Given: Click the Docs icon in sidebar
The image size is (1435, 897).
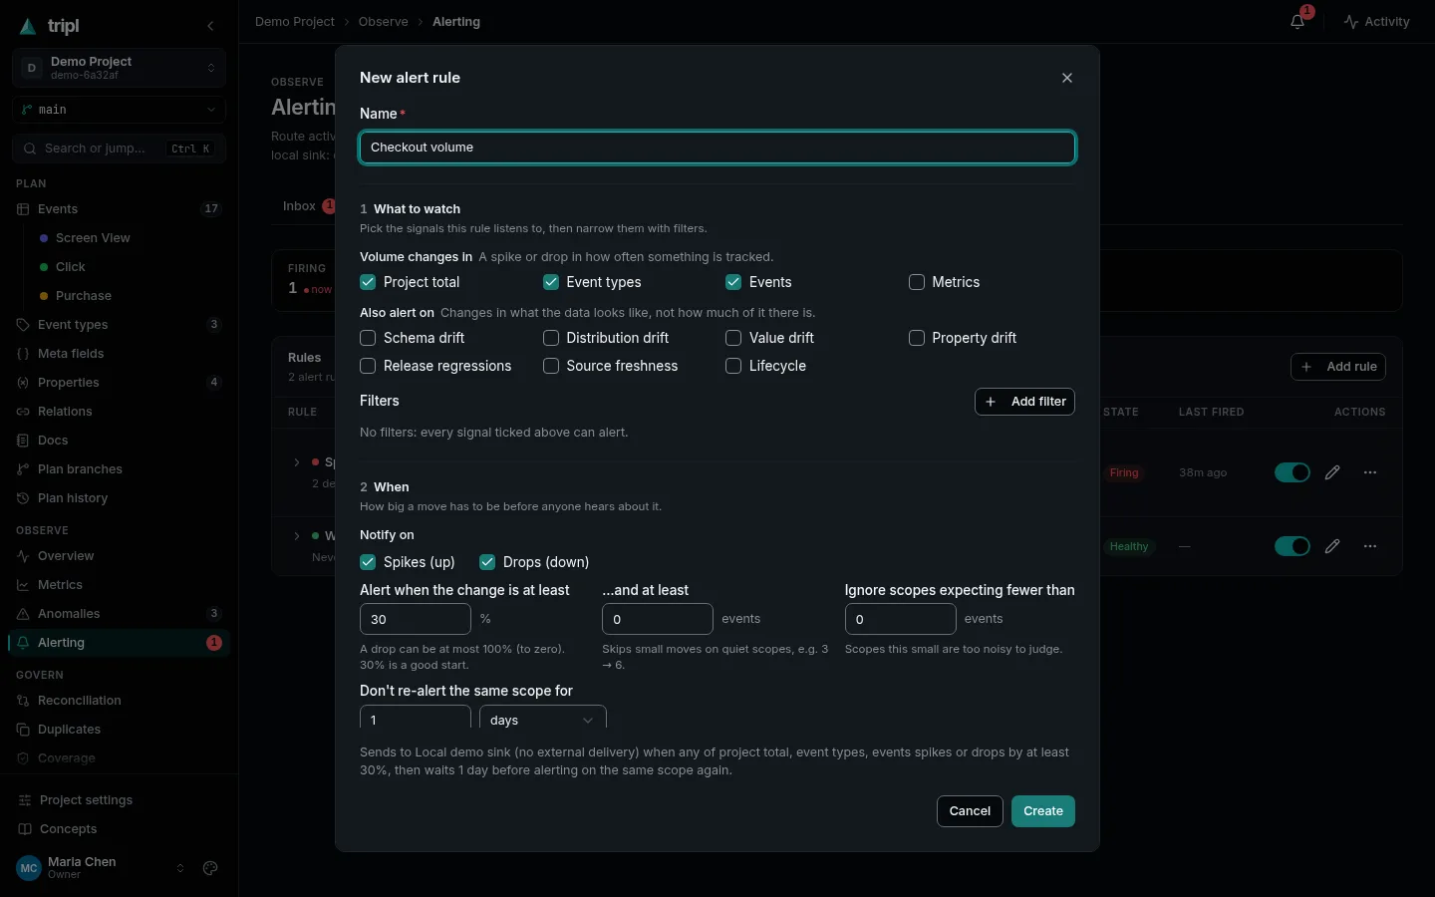Looking at the screenshot, I should click(23, 441).
